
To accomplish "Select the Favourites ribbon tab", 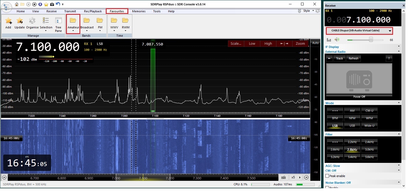I will [x=117, y=11].
